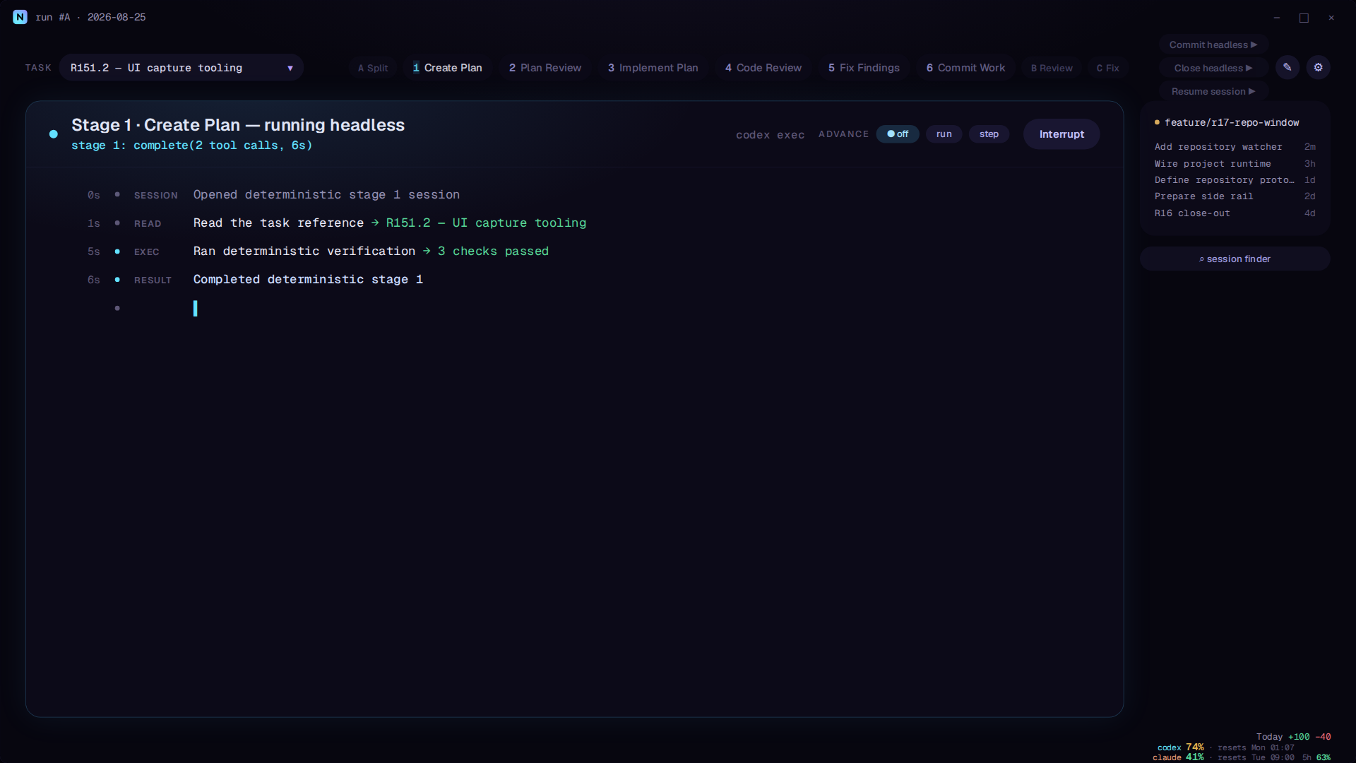
Task: Click the claude 41% usage indicator
Action: pyautogui.click(x=1178, y=757)
